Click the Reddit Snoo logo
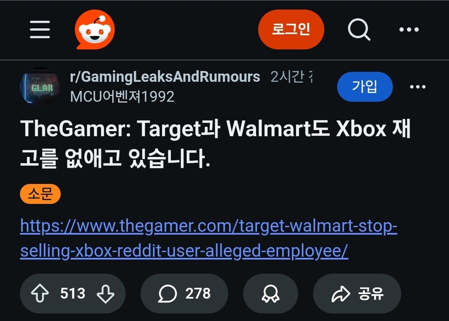This screenshot has height=321, width=449. tap(95, 29)
